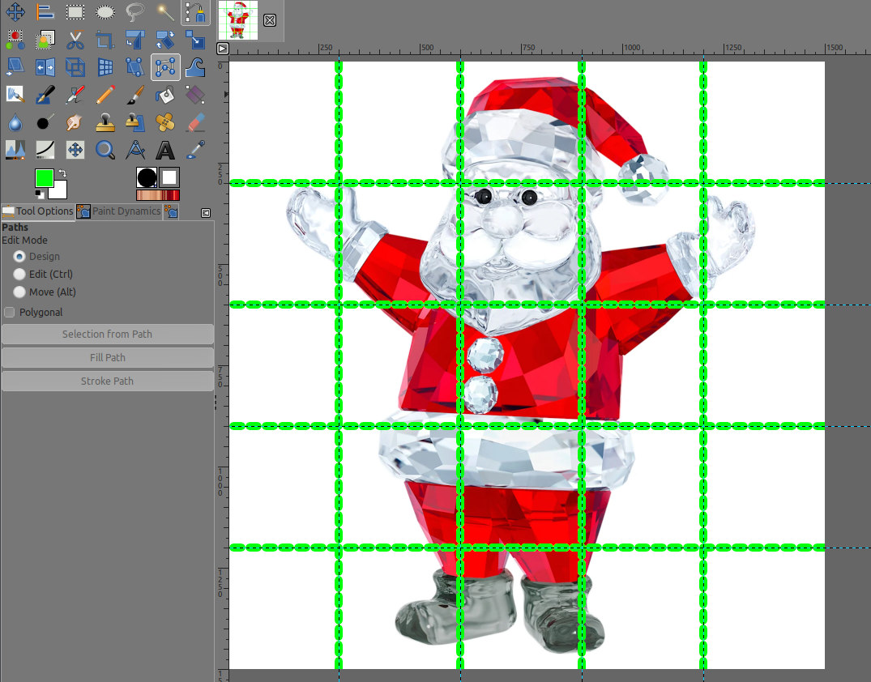The width and height of the screenshot is (871, 682).
Task: Open the green foreground color swatch
Action: point(44,178)
